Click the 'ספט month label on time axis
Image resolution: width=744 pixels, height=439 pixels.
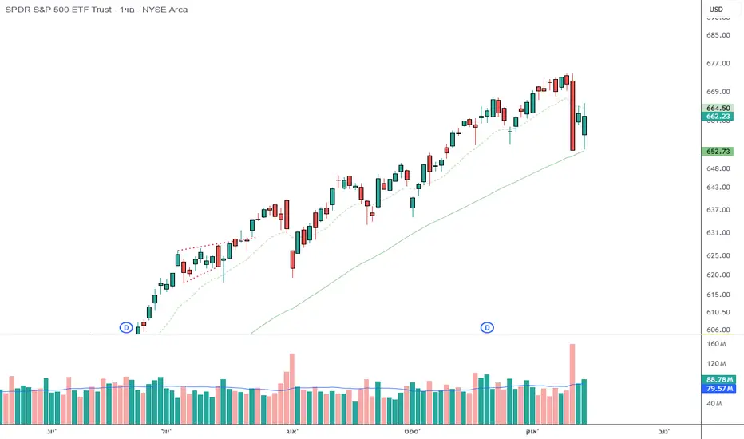coord(412,431)
